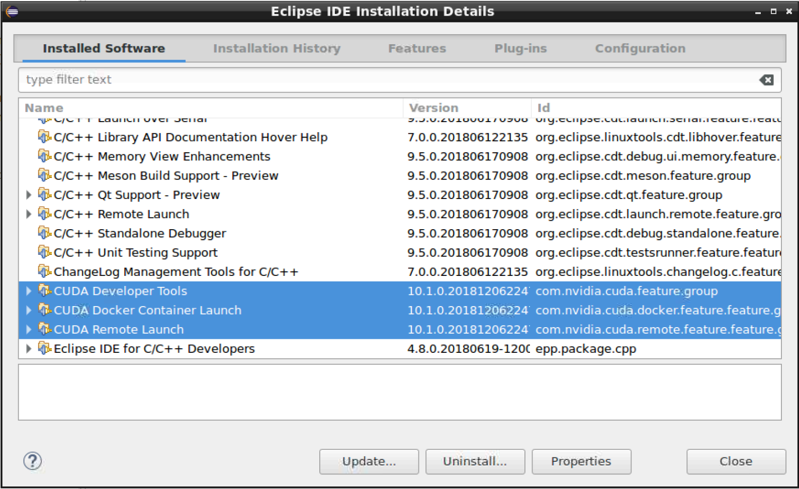Focus the type filter text field
Viewport: 799px width, 489px height.
[x=382, y=80]
